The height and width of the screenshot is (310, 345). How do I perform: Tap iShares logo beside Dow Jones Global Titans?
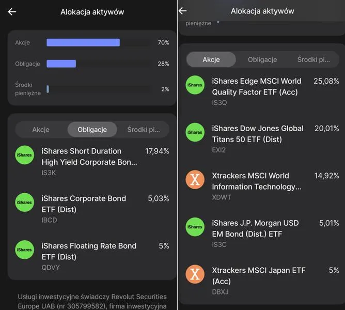[x=195, y=132]
